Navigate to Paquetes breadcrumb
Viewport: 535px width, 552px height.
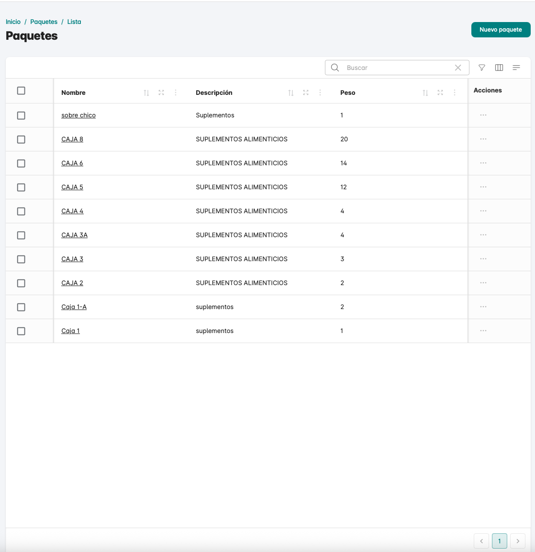point(44,22)
